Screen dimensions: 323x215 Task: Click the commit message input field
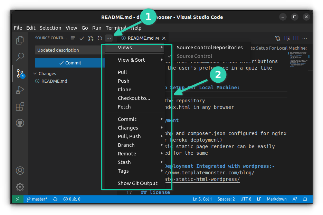point(69,50)
